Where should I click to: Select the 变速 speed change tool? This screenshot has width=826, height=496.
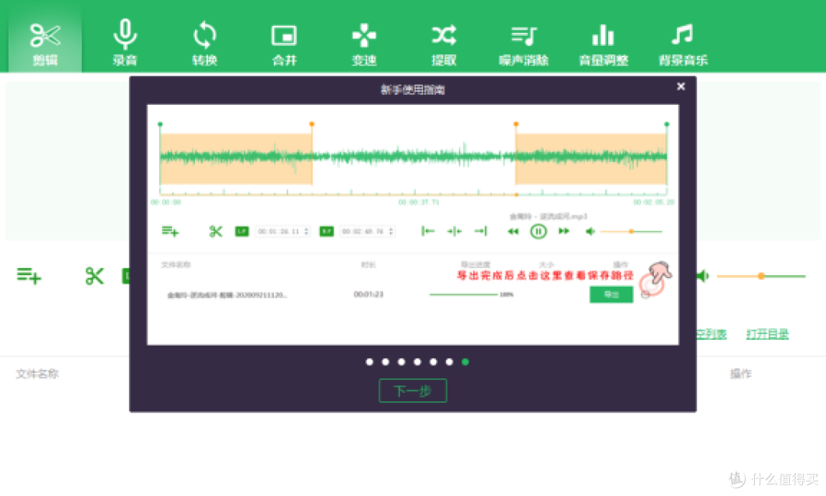click(x=364, y=44)
